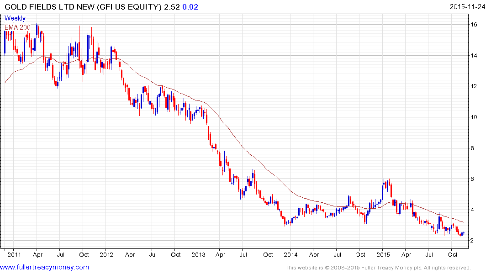Click the Weekly timeframe label
Viewport: 491px width, 274px height.
click(15, 18)
